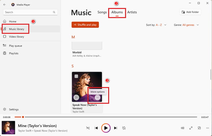The image size is (212, 136).
Task: Open the Sort by A - Z dropdown
Action: (x=156, y=25)
